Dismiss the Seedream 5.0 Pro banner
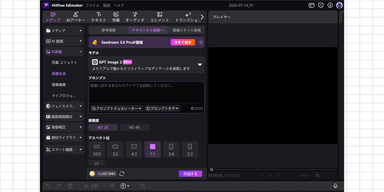The width and height of the screenshot is (384, 192). tap(201, 42)
